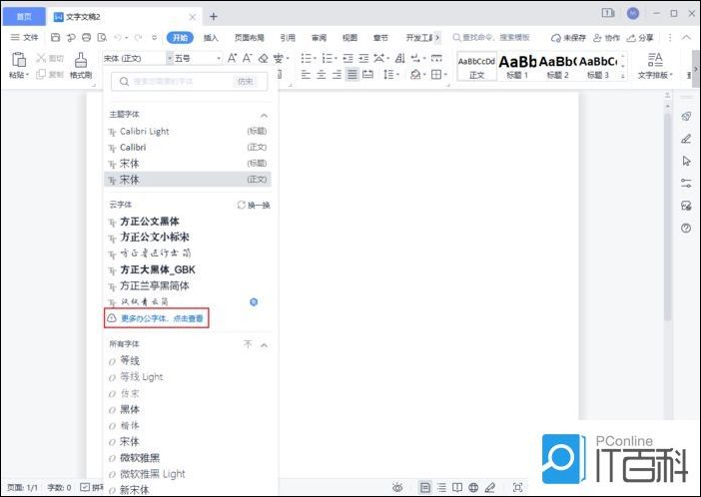Switch to page view mode in status bar
The height and width of the screenshot is (497, 701).
(425, 487)
